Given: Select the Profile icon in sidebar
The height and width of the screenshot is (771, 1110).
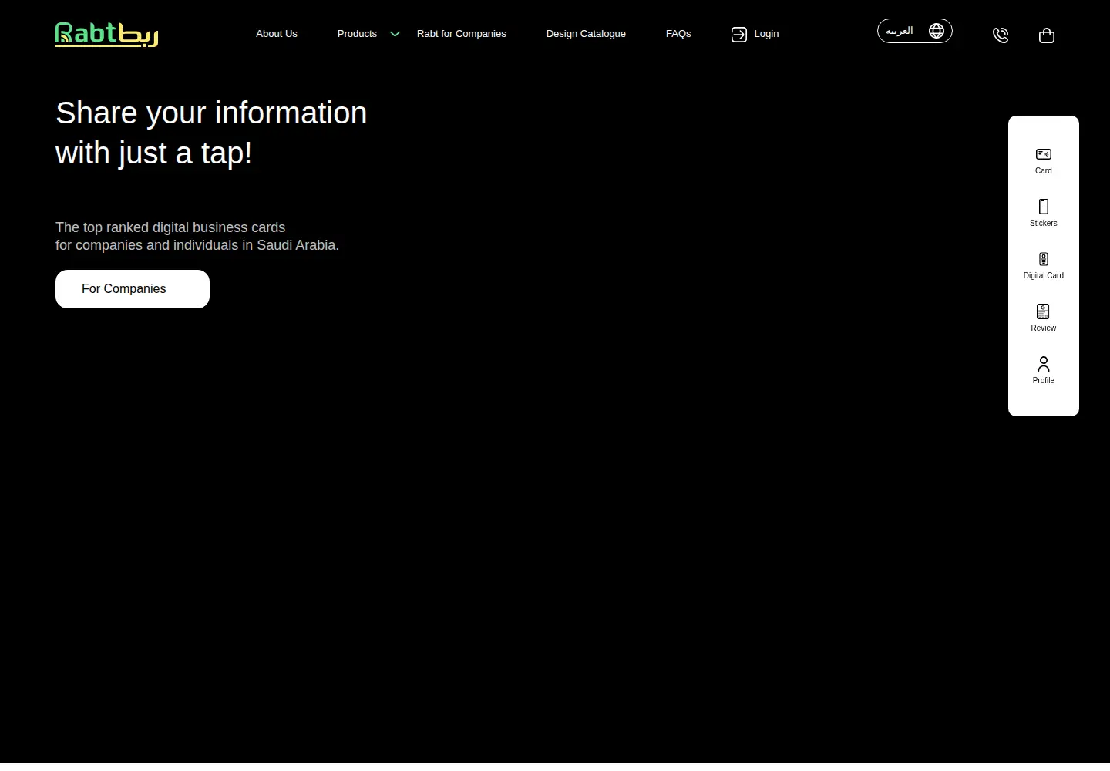Looking at the screenshot, I should [x=1044, y=364].
